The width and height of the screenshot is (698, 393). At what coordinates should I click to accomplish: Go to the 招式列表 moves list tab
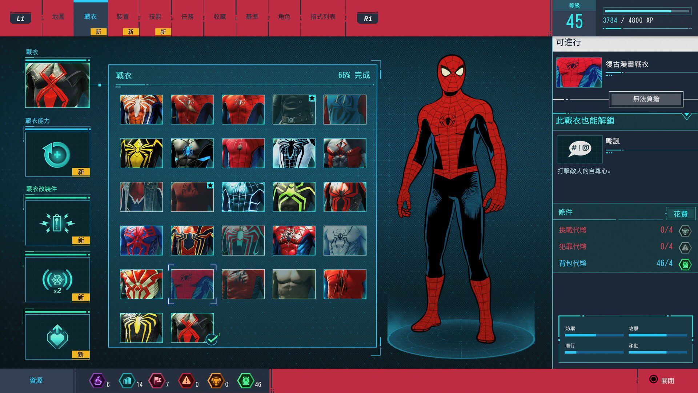(x=323, y=17)
